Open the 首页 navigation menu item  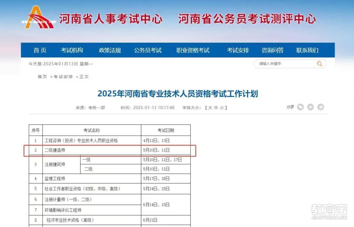pyautogui.click(x=40, y=50)
